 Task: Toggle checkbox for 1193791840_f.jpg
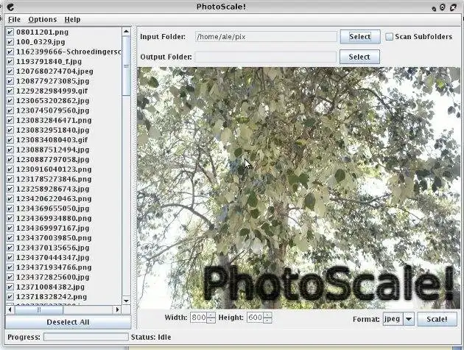click(x=10, y=61)
